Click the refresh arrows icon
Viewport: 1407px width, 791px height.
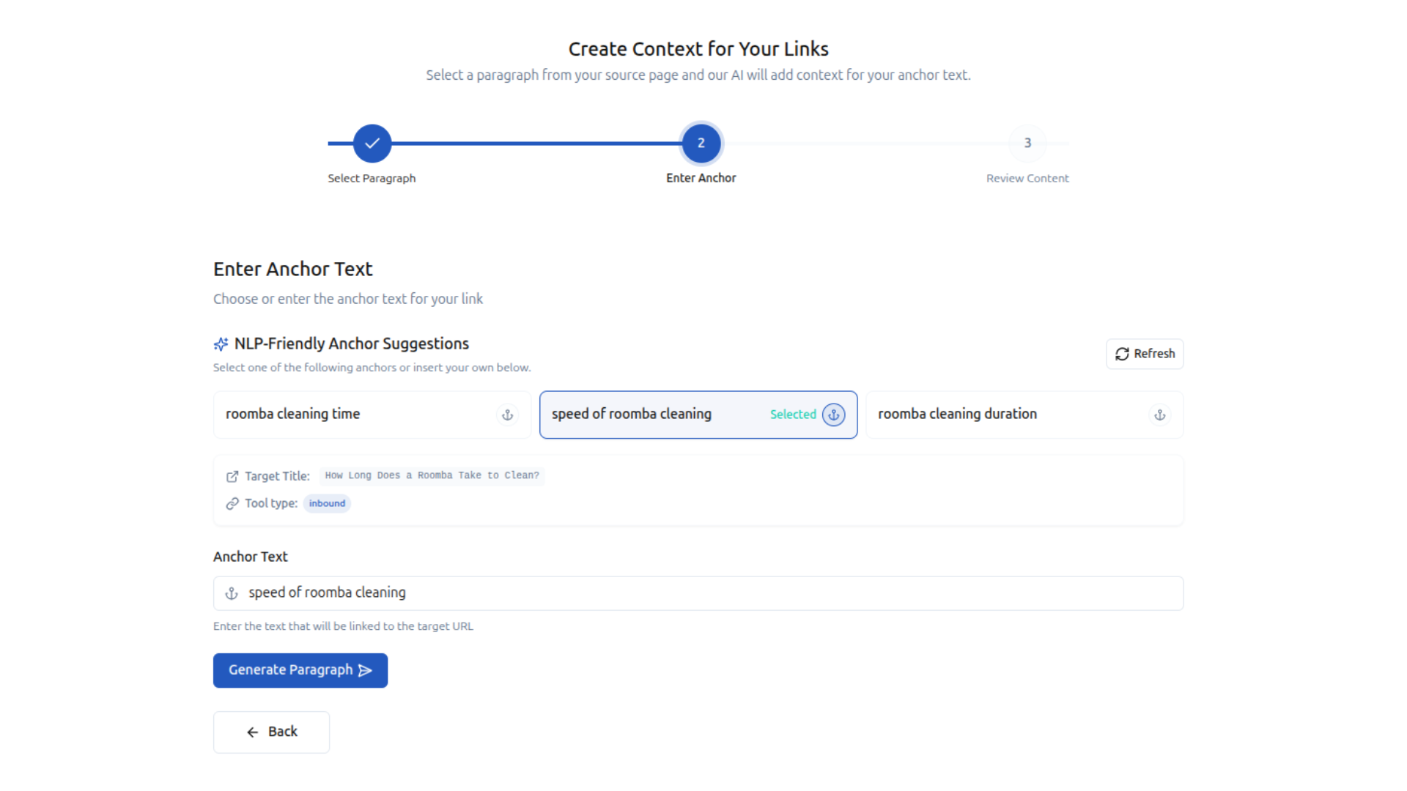click(1122, 354)
